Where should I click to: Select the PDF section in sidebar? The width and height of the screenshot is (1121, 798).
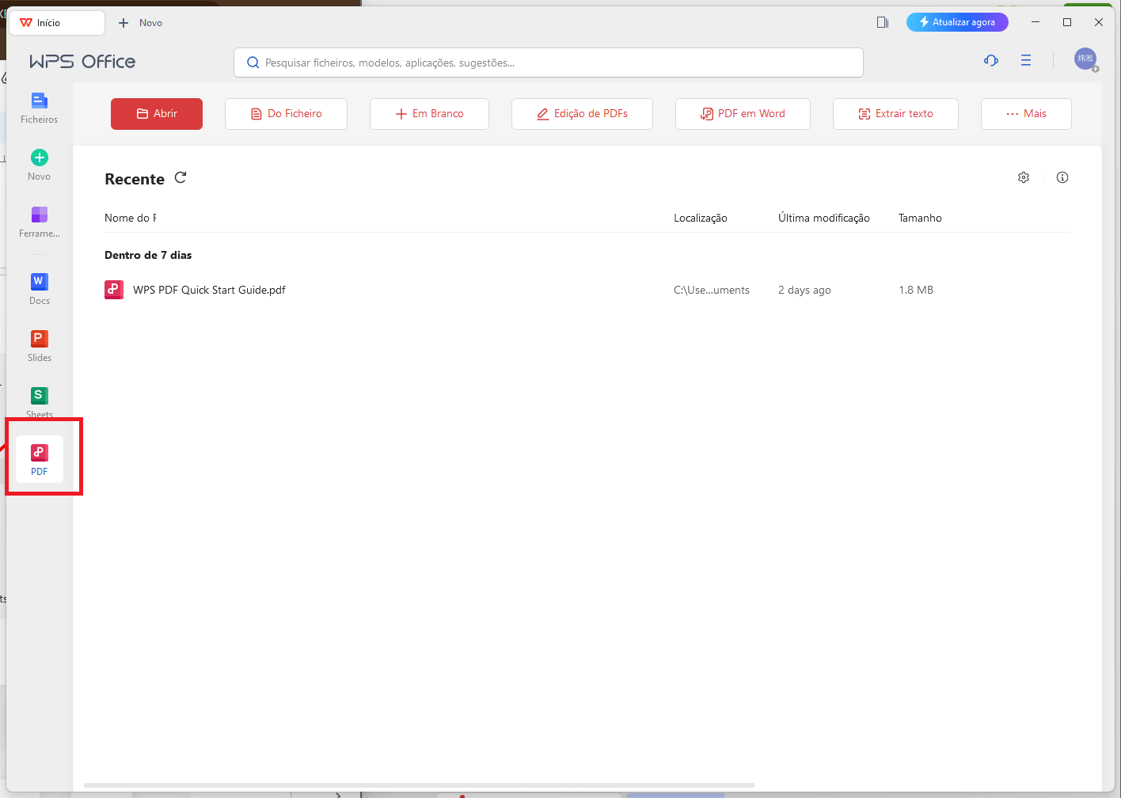coord(40,460)
